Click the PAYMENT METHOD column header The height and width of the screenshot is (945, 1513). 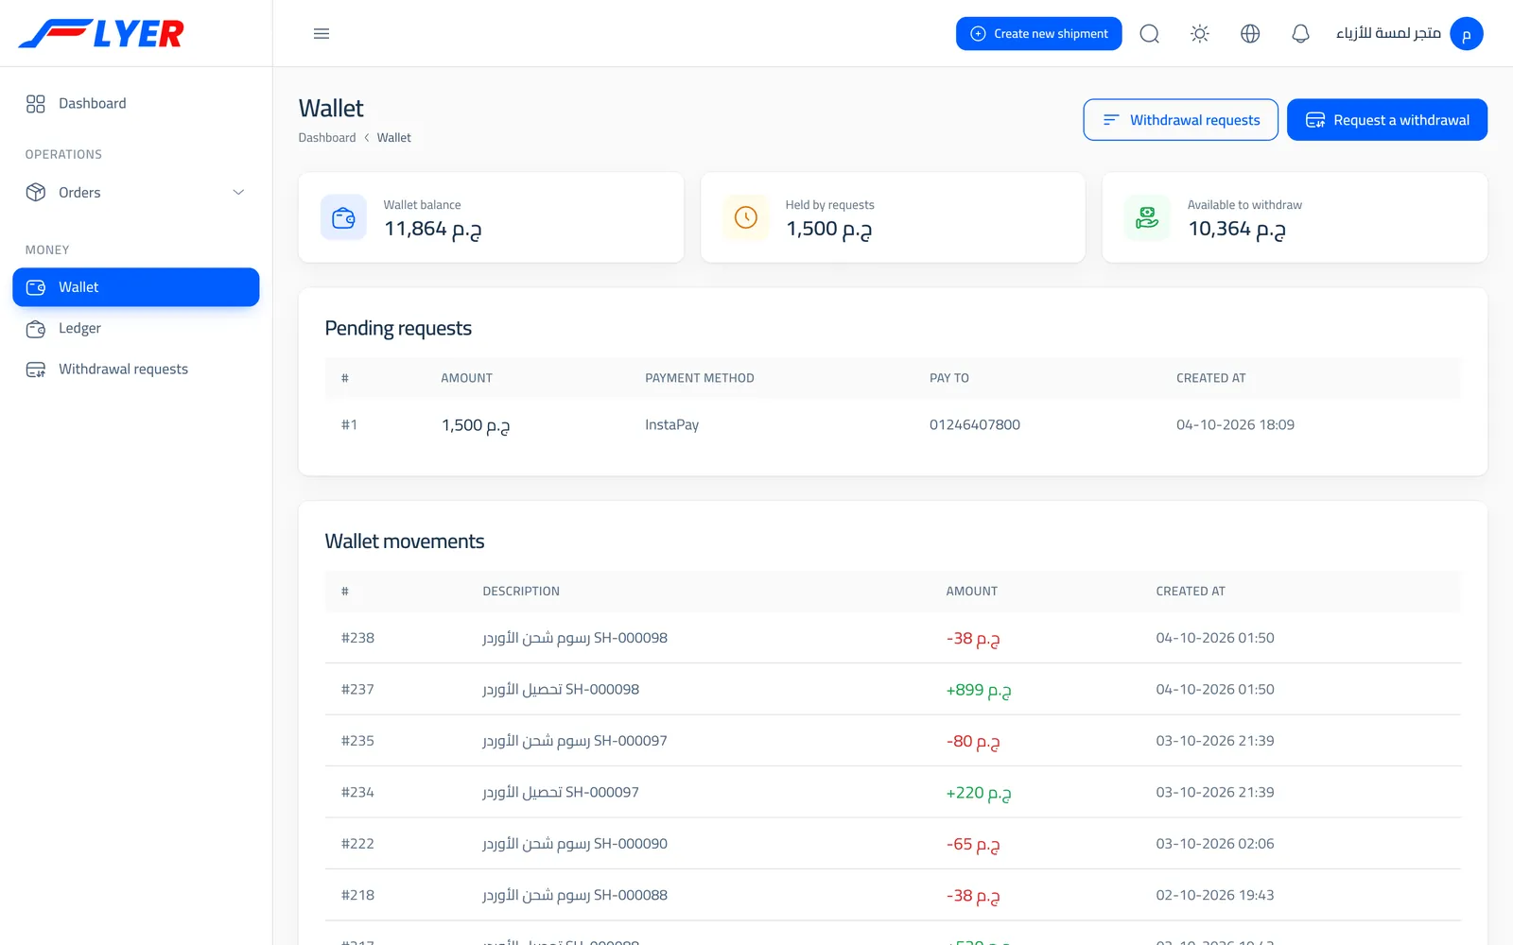(x=700, y=378)
